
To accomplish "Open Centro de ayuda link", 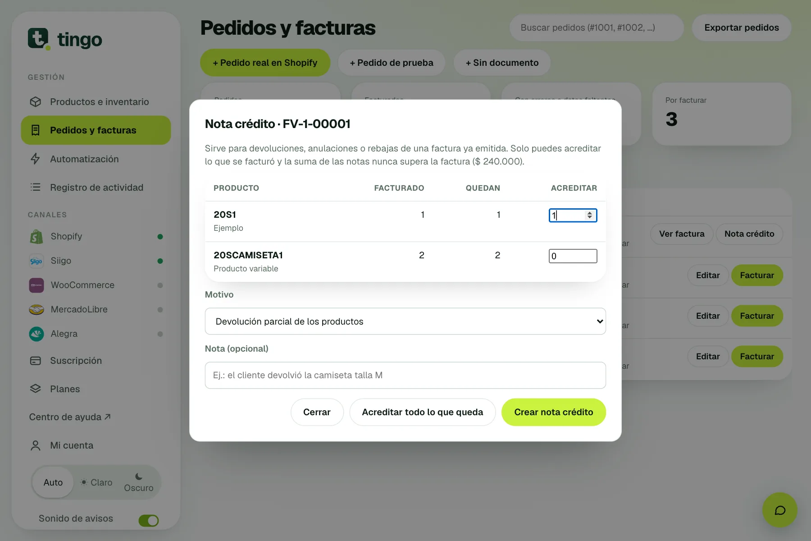I will (70, 417).
